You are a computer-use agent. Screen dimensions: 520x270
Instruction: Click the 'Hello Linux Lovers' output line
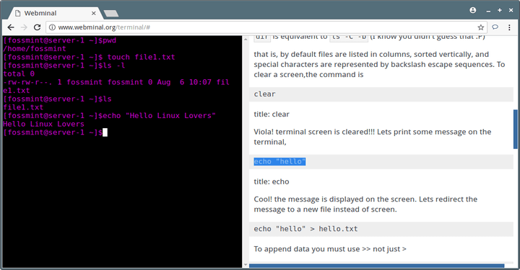click(x=44, y=124)
